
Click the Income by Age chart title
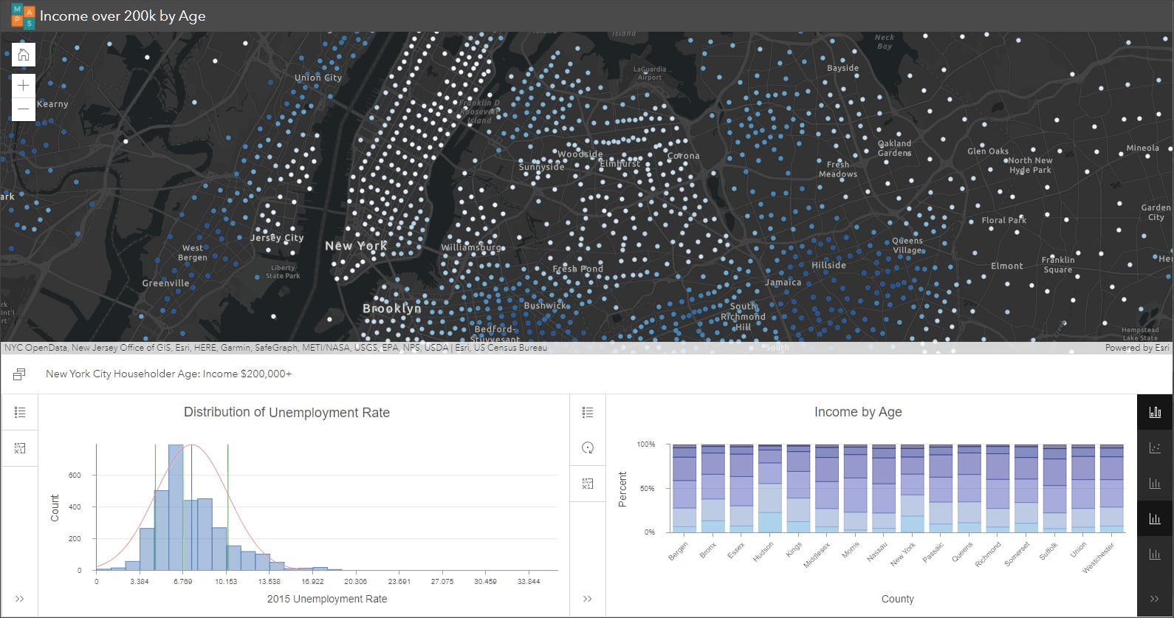pyautogui.click(x=858, y=412)
